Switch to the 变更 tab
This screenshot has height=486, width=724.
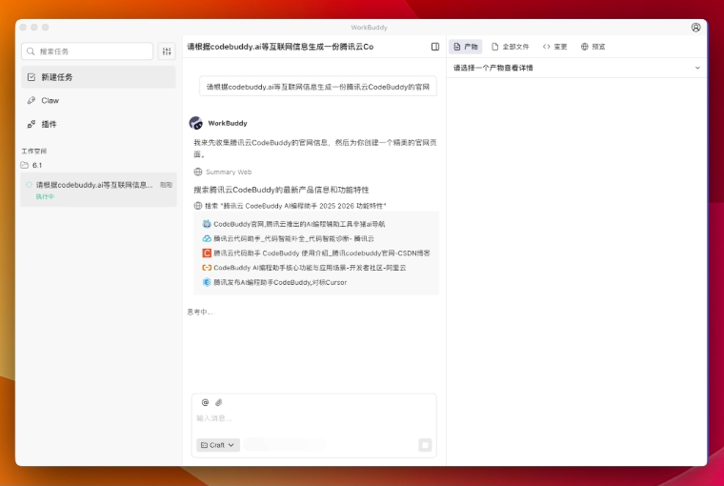[x=555, y=47]
